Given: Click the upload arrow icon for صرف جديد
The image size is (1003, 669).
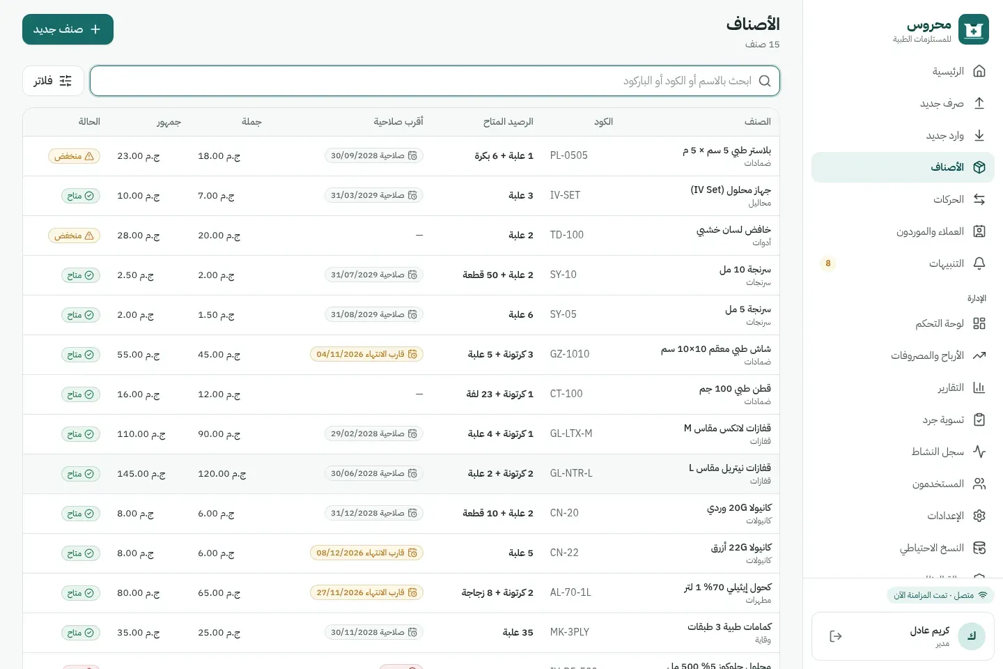Looking at the screenshot, I should pos(979,103).
